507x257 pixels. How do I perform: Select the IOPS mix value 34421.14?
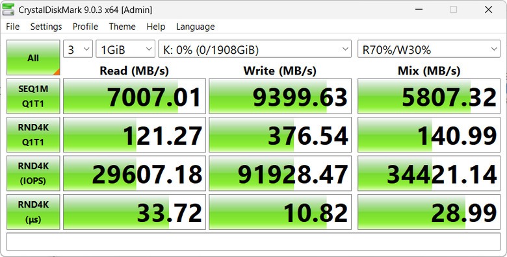[x=429, y=173]
